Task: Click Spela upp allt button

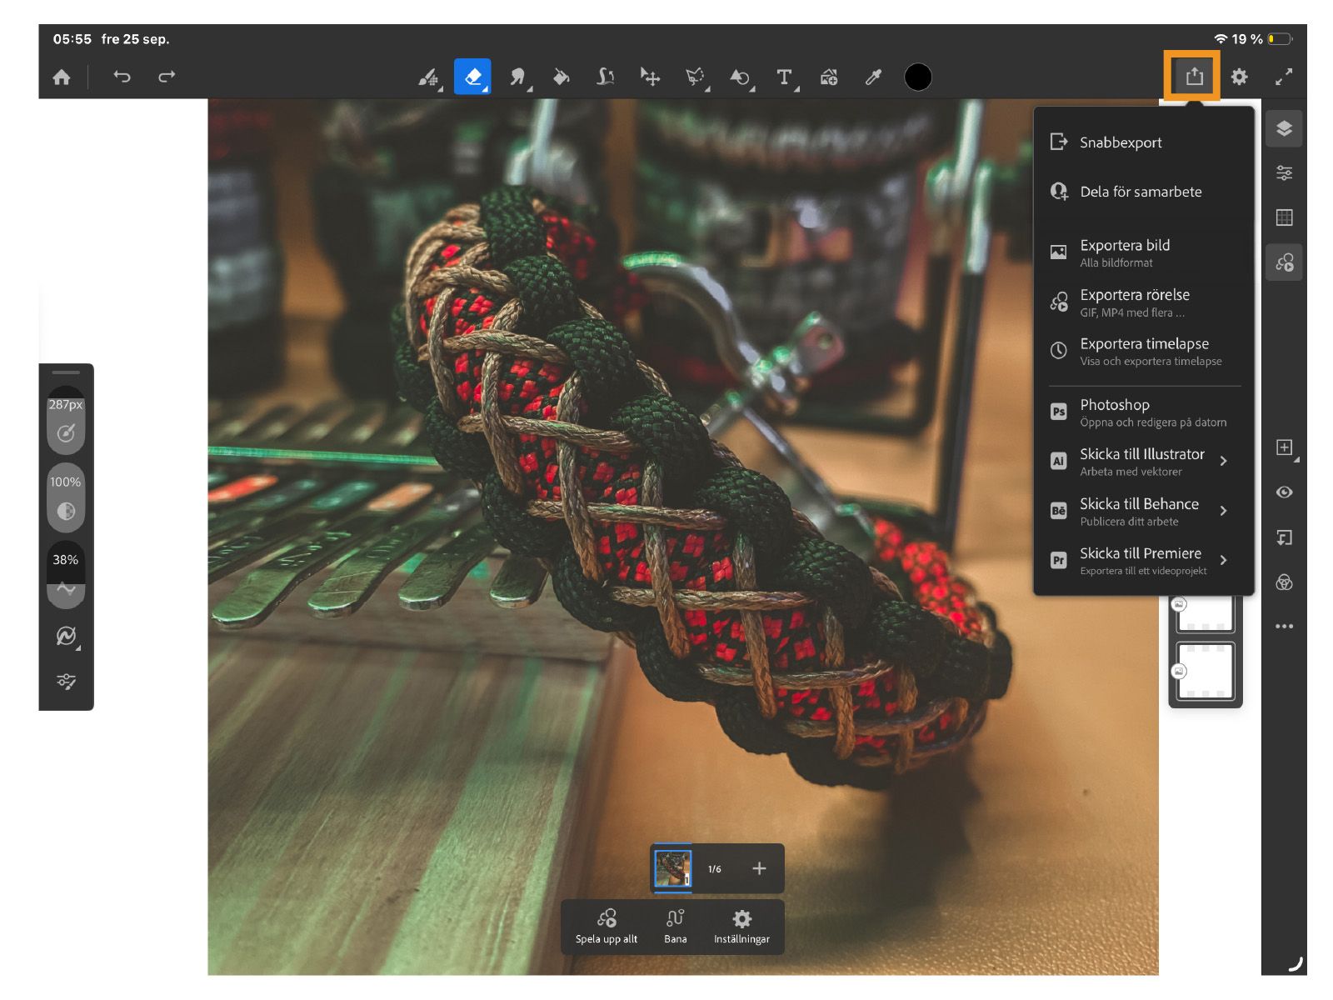Action: pyautogui.click(x=607, y=926)
